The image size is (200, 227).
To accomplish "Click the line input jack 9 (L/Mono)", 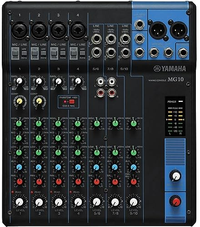I will tap(125, 39).
